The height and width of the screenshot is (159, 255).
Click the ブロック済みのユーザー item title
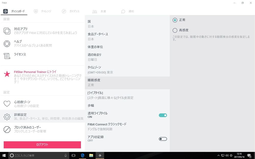pos(28,127)
